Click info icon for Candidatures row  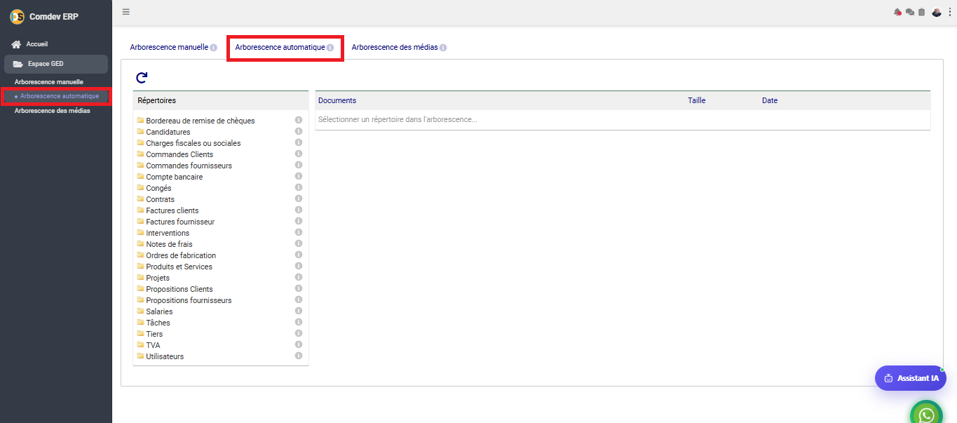[299, 131]
